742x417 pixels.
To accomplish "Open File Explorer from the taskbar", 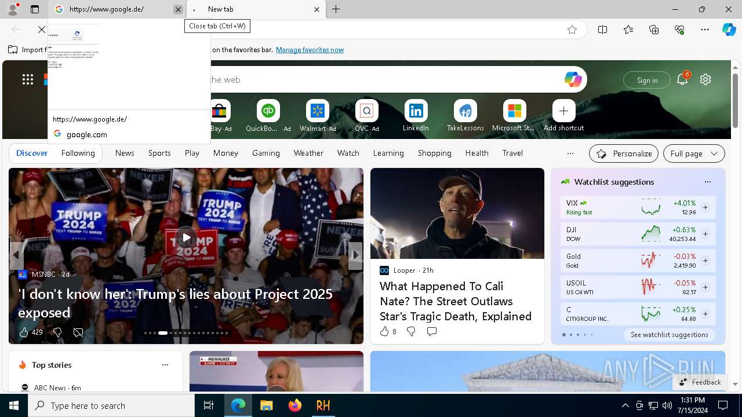I will point(266,405).
